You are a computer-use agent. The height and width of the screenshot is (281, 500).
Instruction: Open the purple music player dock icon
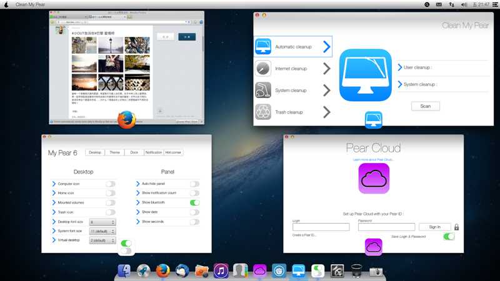click(x=221, y=271)
